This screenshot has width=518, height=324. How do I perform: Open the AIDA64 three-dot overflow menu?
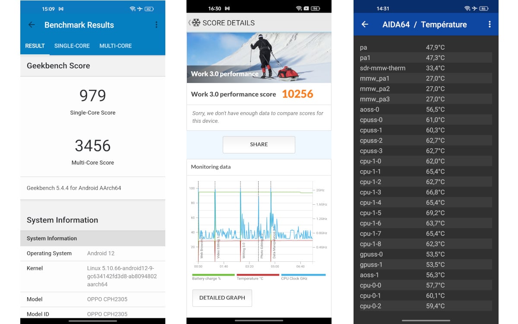489,25
